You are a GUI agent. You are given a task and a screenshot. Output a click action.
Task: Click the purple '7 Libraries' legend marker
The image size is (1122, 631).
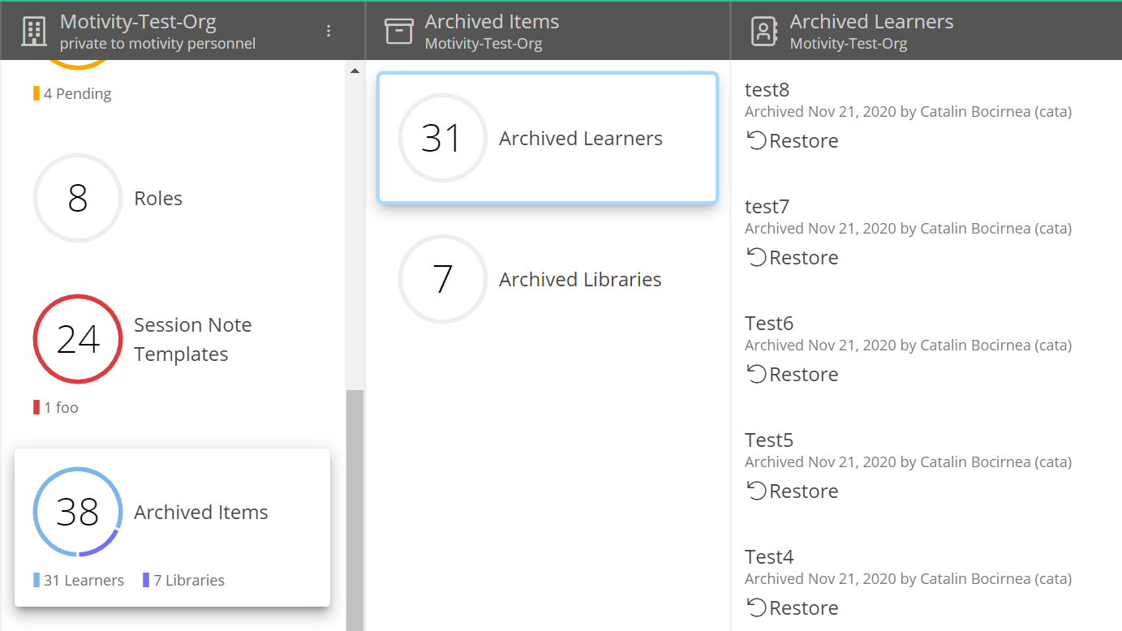[x=146, y=580]
